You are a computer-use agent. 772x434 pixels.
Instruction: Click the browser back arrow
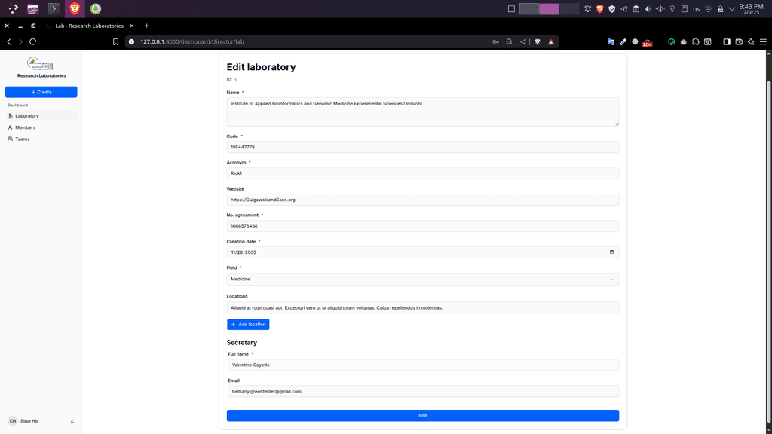9,42
